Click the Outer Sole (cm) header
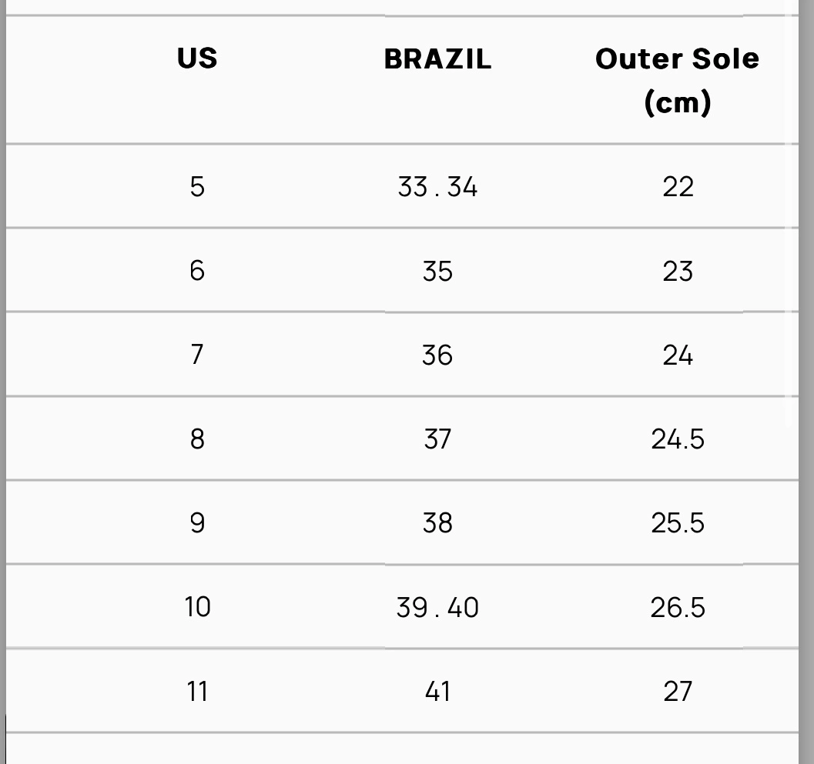 677,80
